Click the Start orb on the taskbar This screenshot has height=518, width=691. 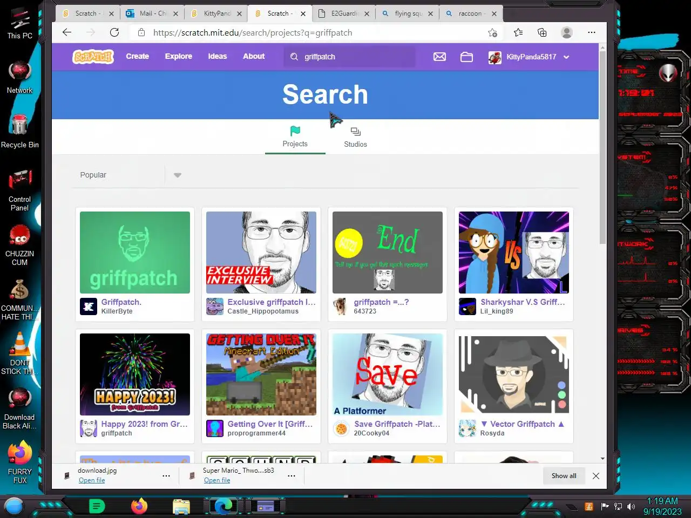tap(14, 506)
